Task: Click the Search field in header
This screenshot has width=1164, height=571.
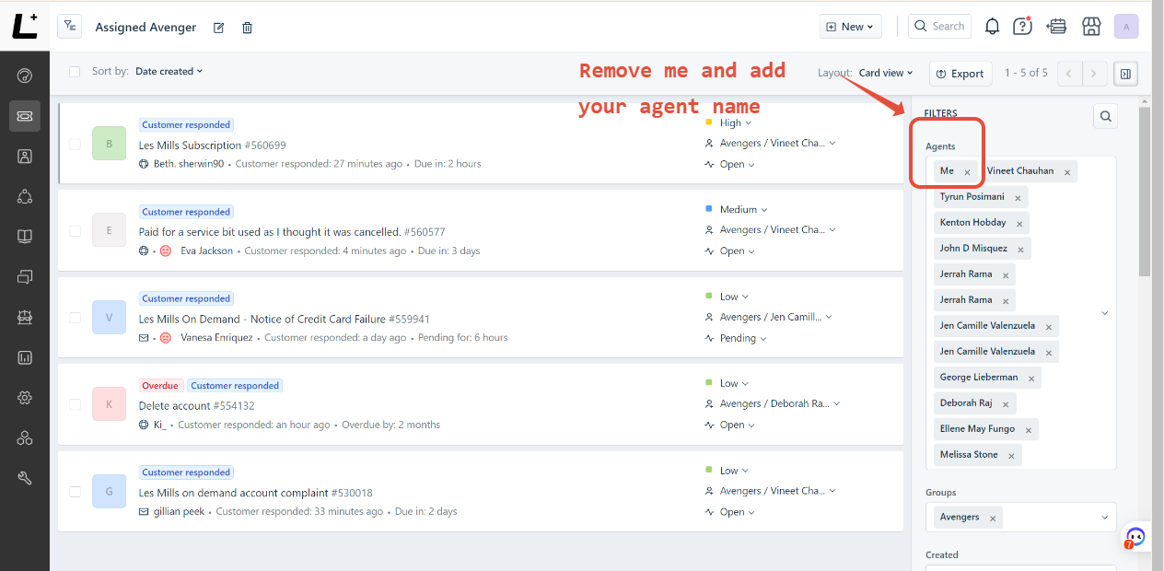Action: click(x=937, y=27)
